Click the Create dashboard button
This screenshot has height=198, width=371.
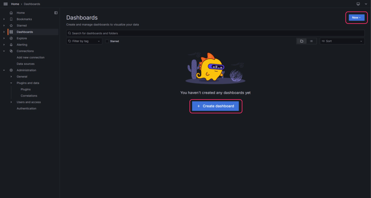coord(216,106)
